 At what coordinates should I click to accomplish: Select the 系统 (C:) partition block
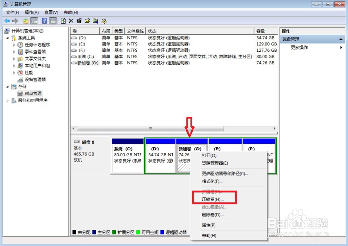[128, 155]
